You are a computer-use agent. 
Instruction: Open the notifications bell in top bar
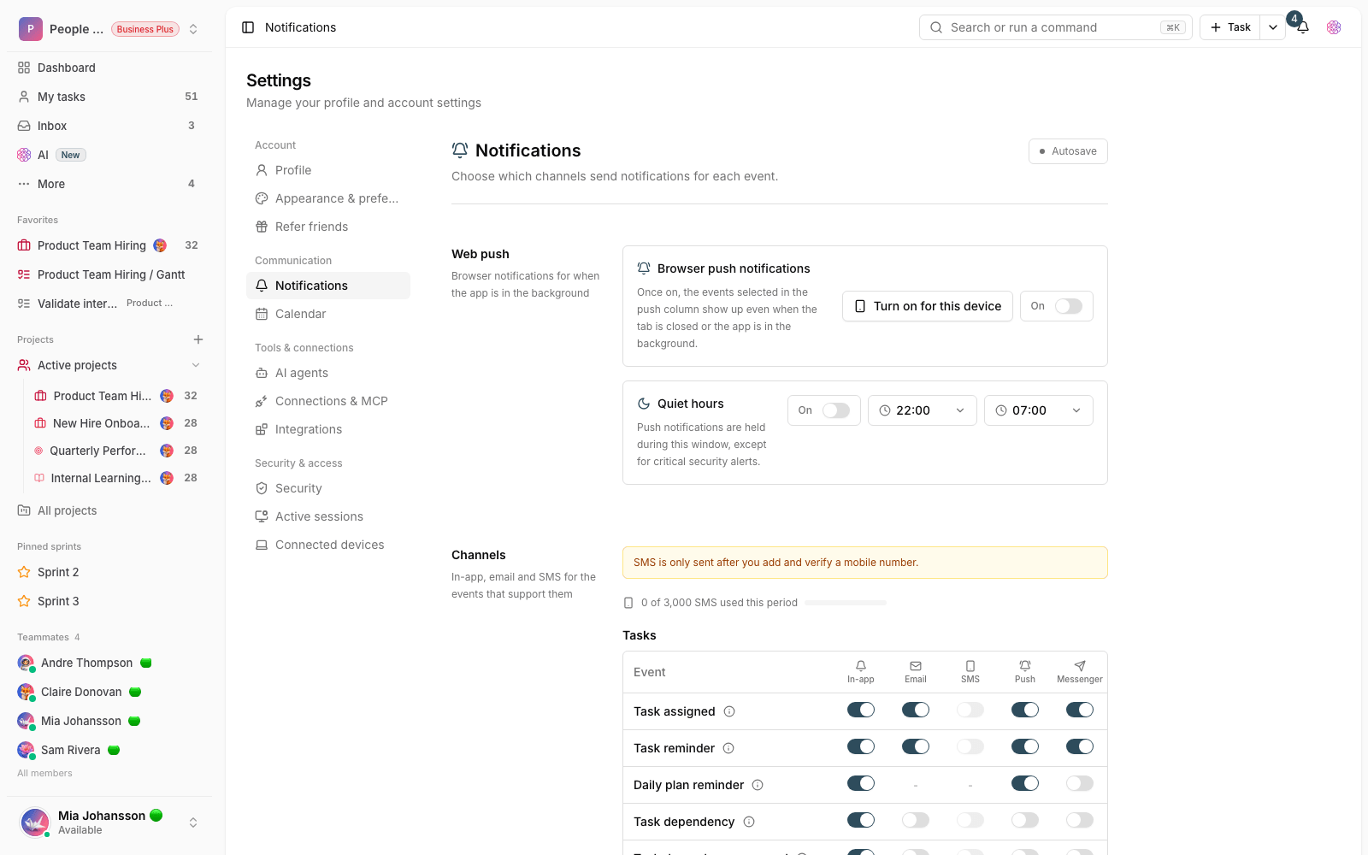tap(1303, 27)
